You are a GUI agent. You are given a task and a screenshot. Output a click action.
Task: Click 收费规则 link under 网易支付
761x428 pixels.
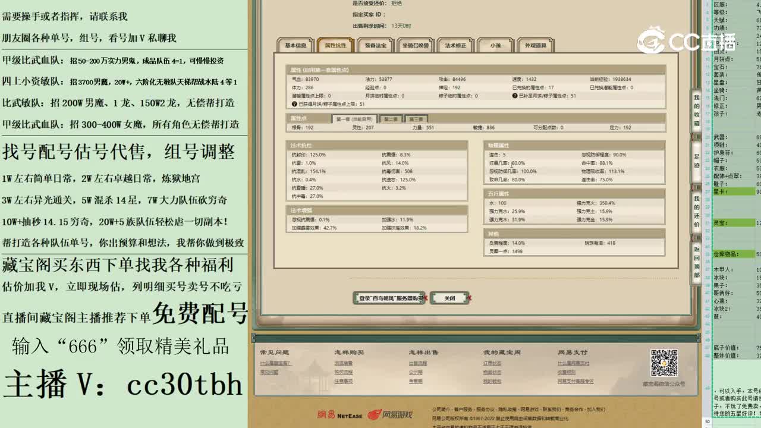(566, 372)
